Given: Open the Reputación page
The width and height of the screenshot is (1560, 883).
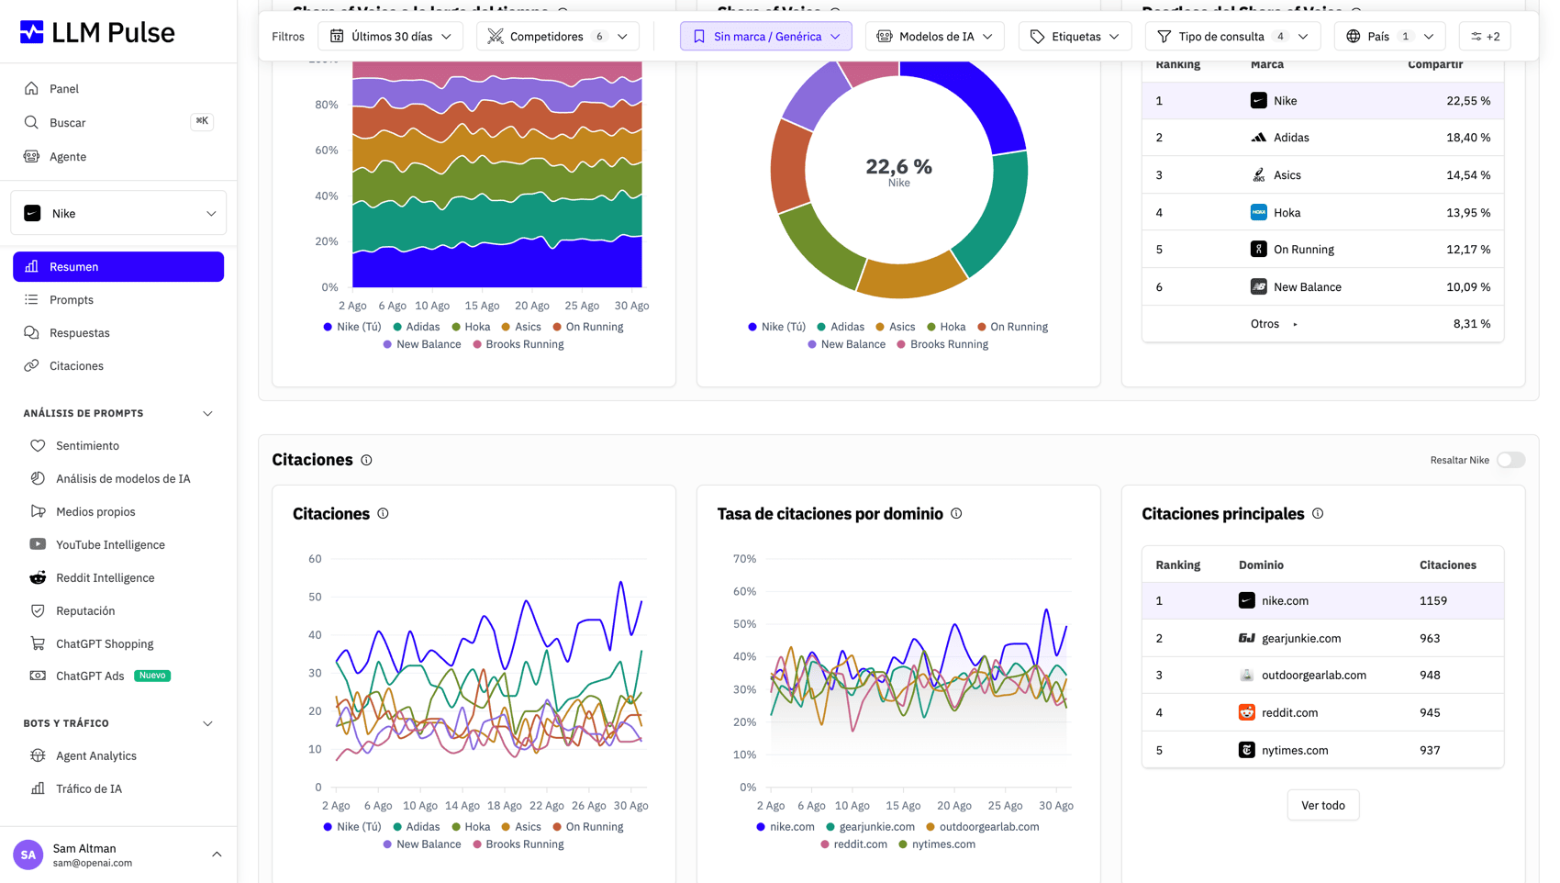Looking at the screenshot, I should pos(118,610).
